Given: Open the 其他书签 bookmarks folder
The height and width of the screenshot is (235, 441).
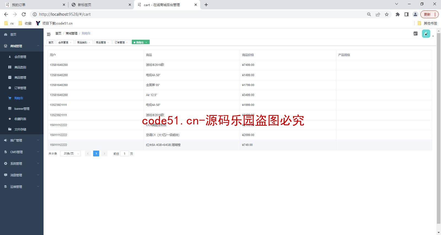Looking at the screenshot, I should (427, 23).
